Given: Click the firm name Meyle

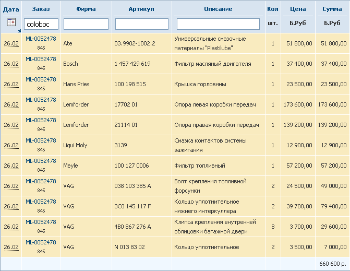Looking at the screenshot, I should pos(70,166).
